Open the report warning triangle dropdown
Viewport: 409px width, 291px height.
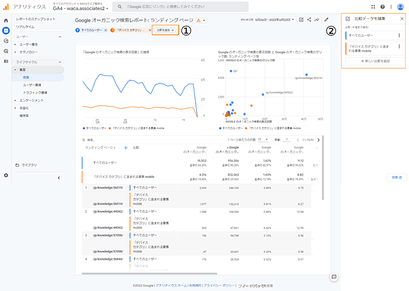[201, 20]
